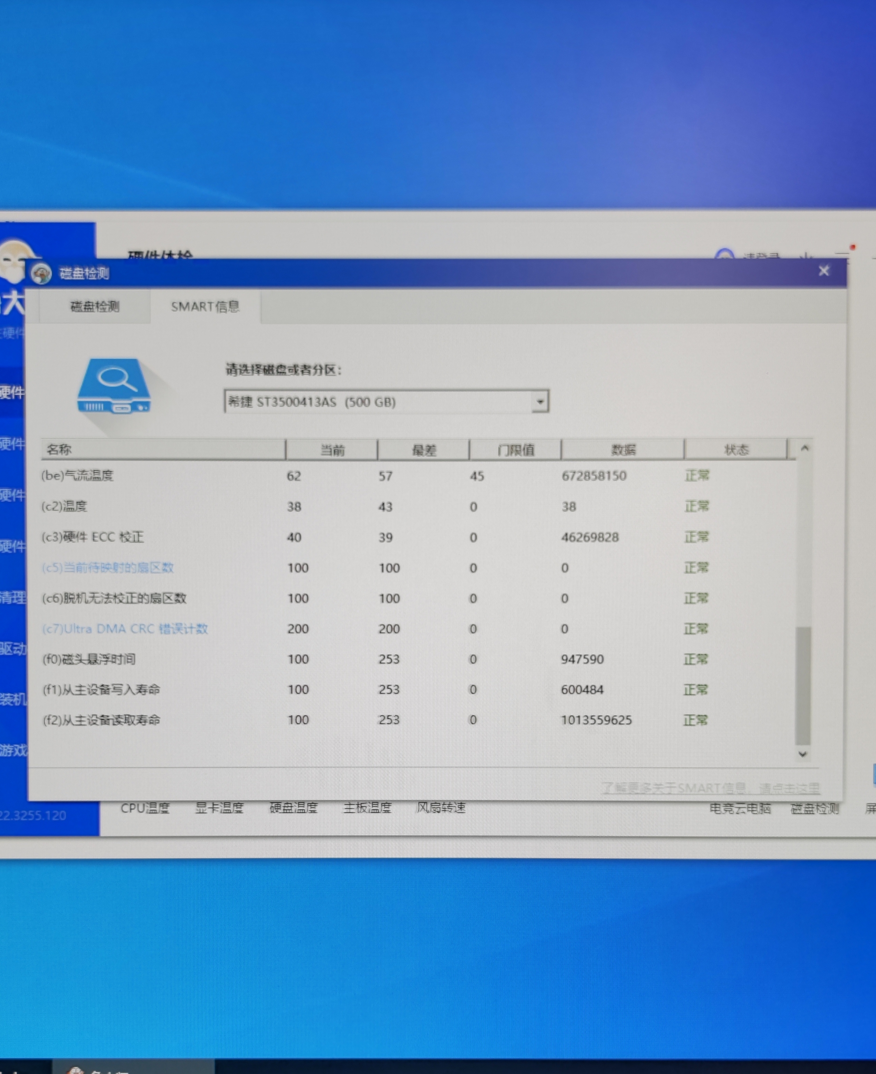Click the data value 600484
Image resolution: width=876 pixels, height=1074 pixels.
(582, 689)
